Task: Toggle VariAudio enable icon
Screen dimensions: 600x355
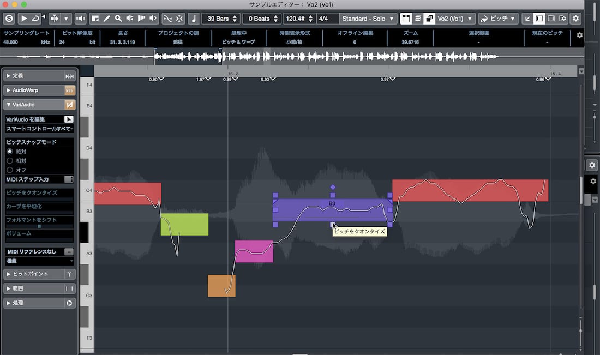Action: coord(70,105)
